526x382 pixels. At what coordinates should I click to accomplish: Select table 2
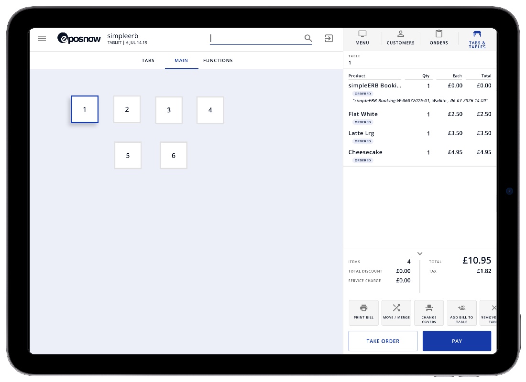[x=127, y=109]
